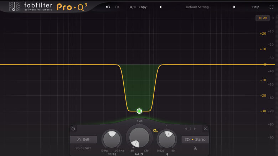
Task: Open the Stereo placement dropdown
Action: (x=195, y=140)
